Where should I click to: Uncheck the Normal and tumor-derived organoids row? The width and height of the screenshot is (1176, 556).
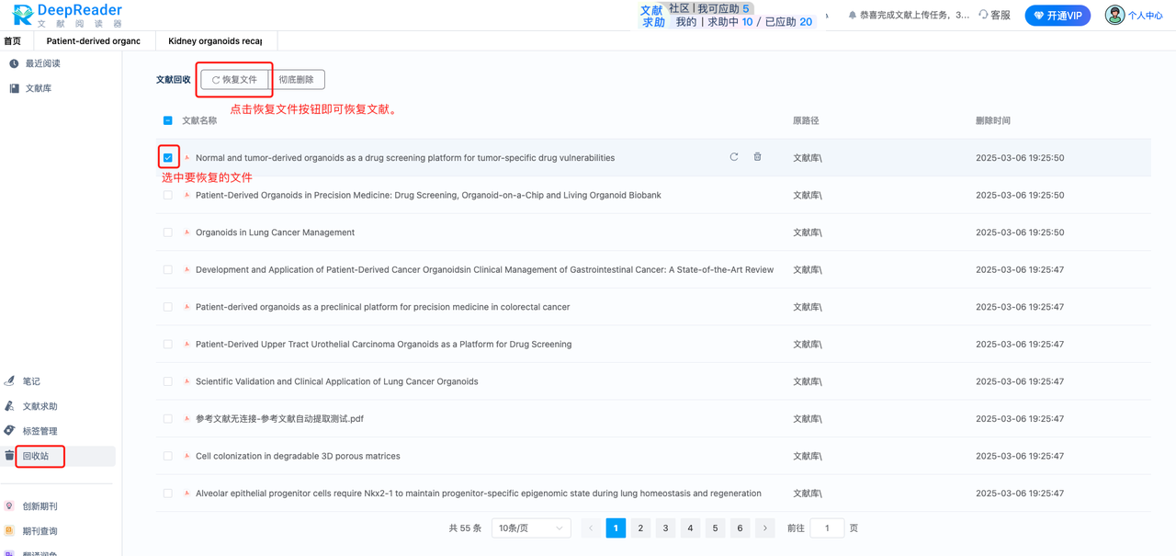point(167,156)
